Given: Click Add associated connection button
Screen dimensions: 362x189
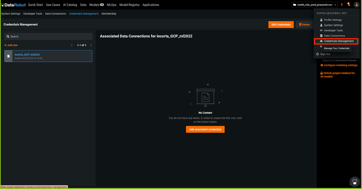Looking at the screenshot, I should click(205, 129).
